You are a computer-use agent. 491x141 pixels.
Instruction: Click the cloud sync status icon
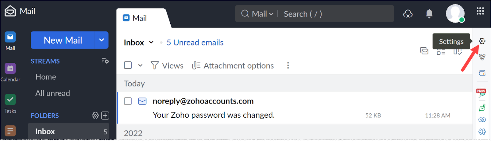[x=408, y=14]
